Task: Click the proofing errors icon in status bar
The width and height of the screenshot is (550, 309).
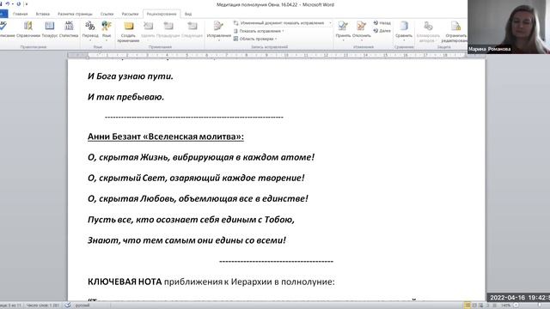Action: [x=68, y=306]
